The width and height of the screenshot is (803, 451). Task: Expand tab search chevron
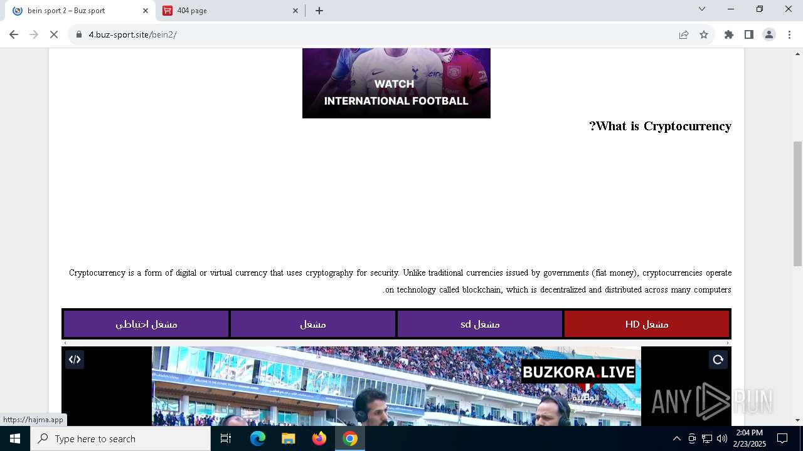pyautogui.click(x=702, y=9)
